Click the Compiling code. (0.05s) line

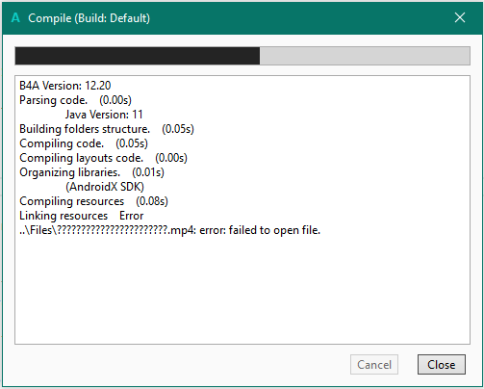[84, 143]
